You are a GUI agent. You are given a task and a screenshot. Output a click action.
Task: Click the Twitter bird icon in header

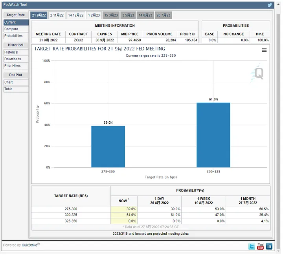click(270, 5)
